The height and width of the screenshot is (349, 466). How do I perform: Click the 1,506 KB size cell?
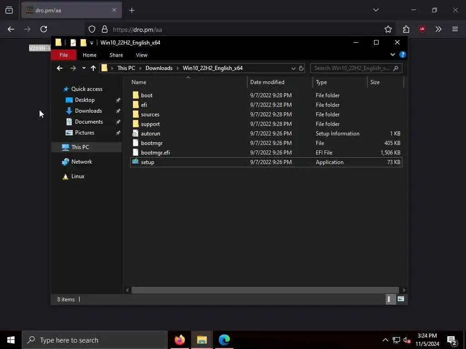click(390, 153)
